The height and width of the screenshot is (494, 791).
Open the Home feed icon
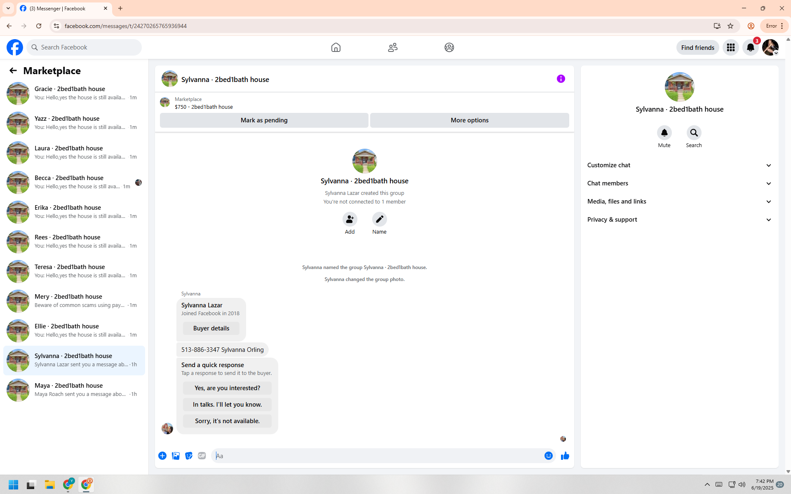pos(336,47)
